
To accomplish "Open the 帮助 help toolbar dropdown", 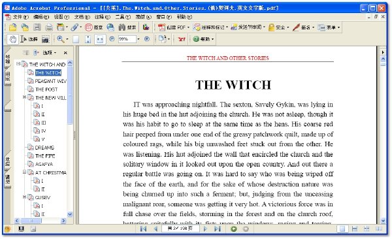I will [203, 39].
